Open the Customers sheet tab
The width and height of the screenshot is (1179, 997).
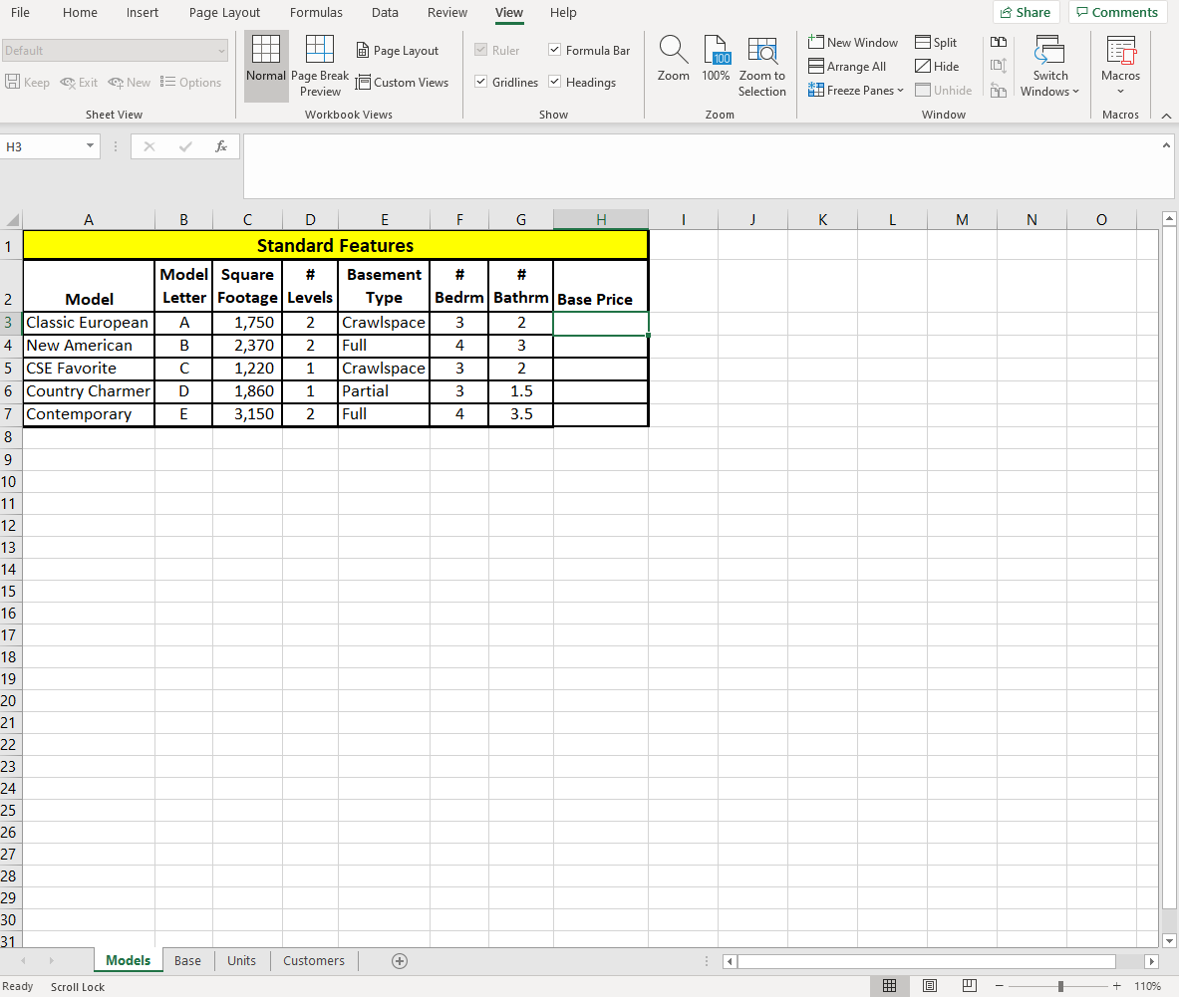pyautogui.click(x=313, y=960)
